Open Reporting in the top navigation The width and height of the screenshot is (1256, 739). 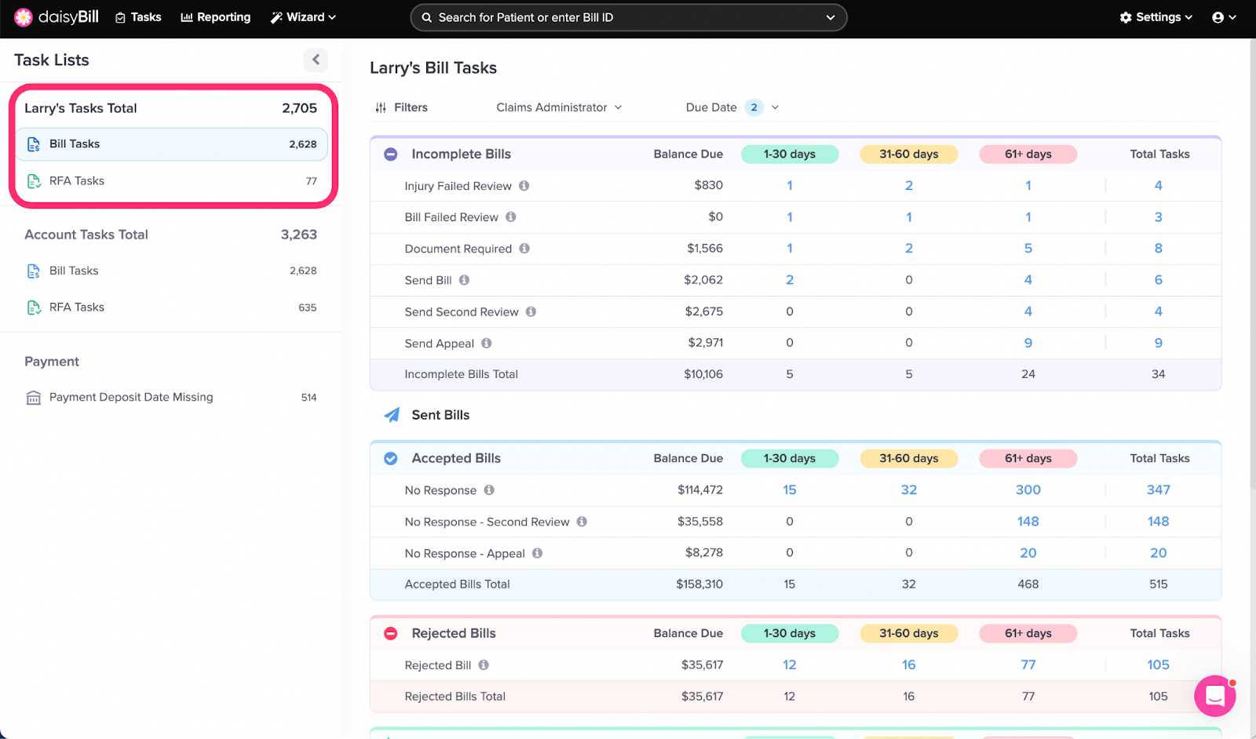click(216, 17)
